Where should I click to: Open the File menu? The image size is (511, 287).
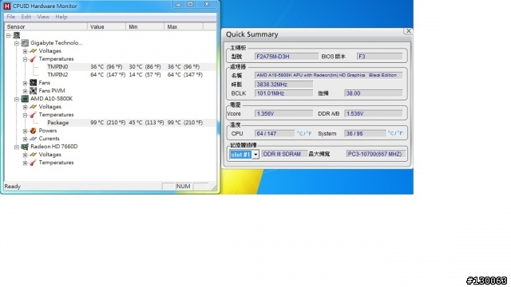pyautogui.click(x=10, y=17)
